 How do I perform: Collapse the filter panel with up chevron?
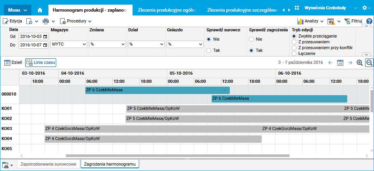pyautogui.click(x=367, y=26)
